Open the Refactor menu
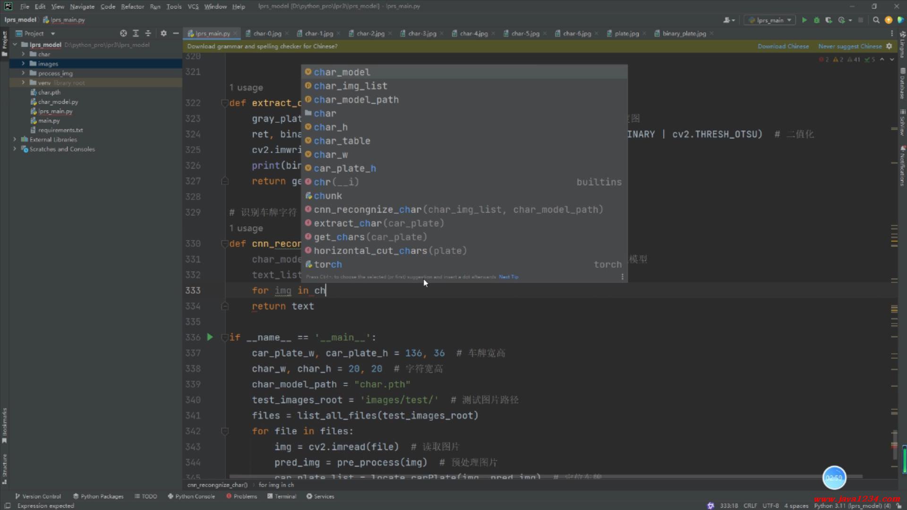The height and width of the screenshot is (510, 907). [132, 7]
